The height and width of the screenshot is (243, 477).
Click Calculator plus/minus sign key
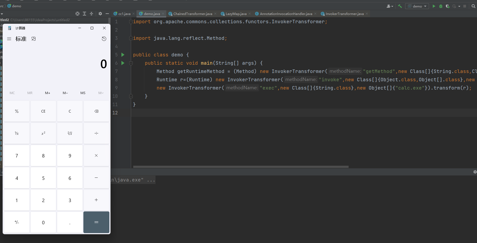pos(17,222)
